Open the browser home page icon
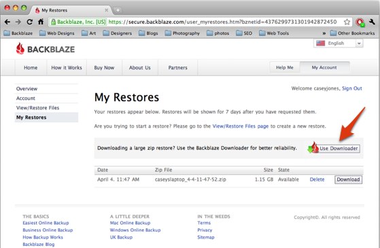This screenshot has width=380, height=248. coord(41,22)
